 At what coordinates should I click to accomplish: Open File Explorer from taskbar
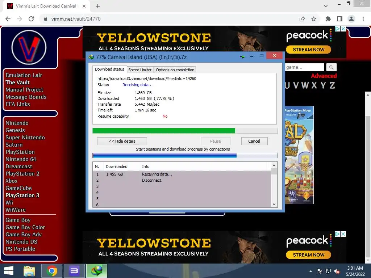(x=29, y=271)
